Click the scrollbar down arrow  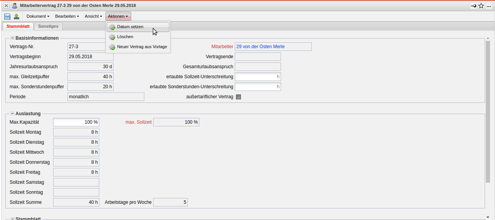(488, 217)
